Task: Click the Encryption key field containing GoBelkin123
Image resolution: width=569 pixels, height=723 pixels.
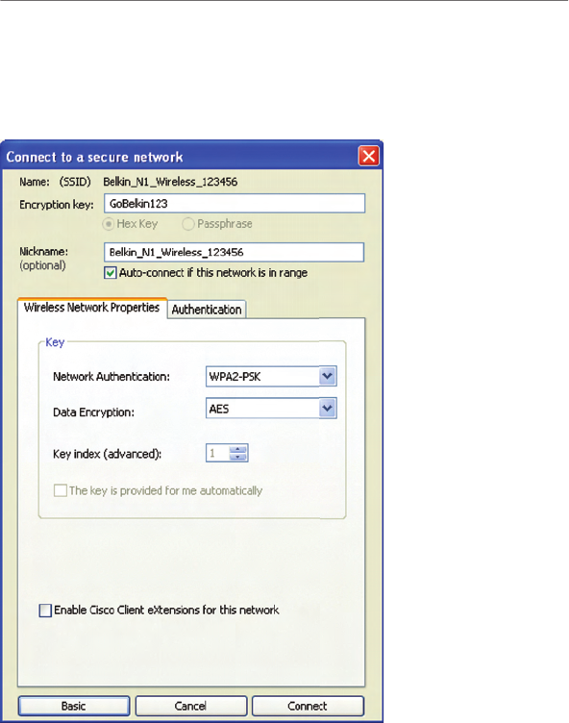Action: click(x=235, y=204)
